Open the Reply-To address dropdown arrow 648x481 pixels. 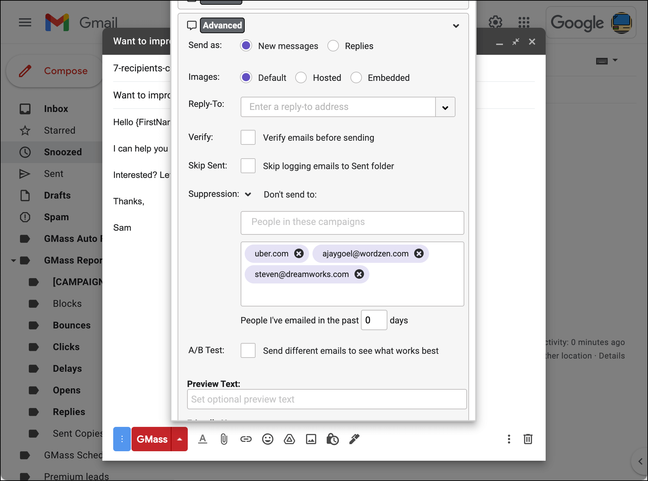coord(445,107)
